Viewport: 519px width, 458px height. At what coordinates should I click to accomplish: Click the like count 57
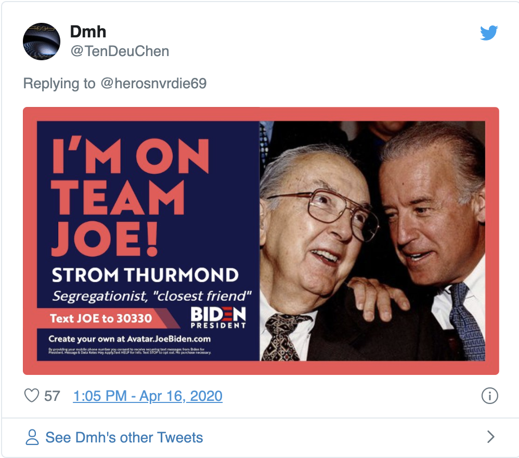click(52, 396)
